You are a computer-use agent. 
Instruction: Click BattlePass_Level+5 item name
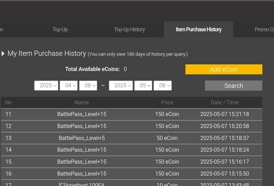pos(82,138)
